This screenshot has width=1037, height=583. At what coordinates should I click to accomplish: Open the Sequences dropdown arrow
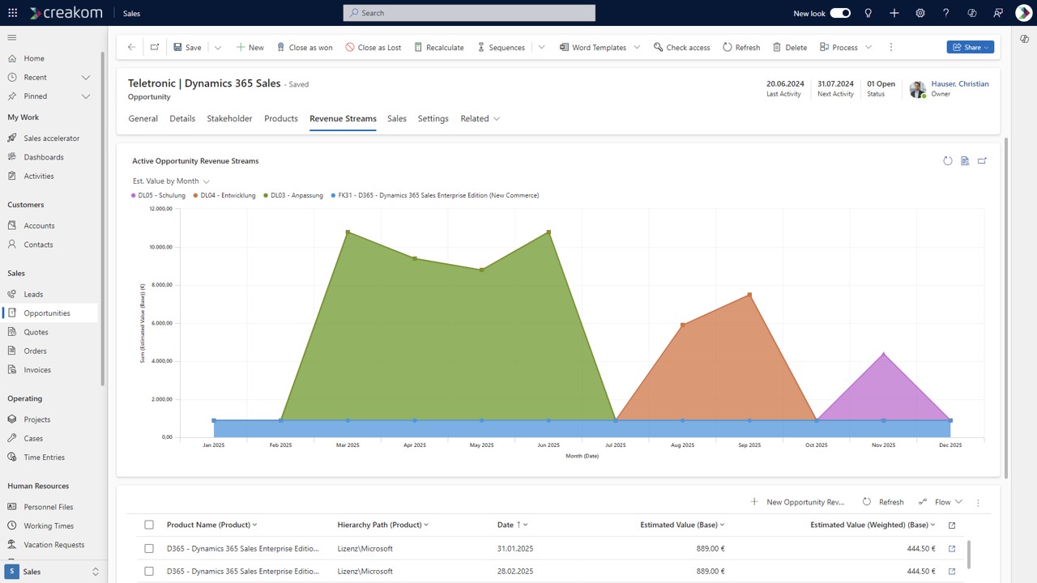(541, 47)
